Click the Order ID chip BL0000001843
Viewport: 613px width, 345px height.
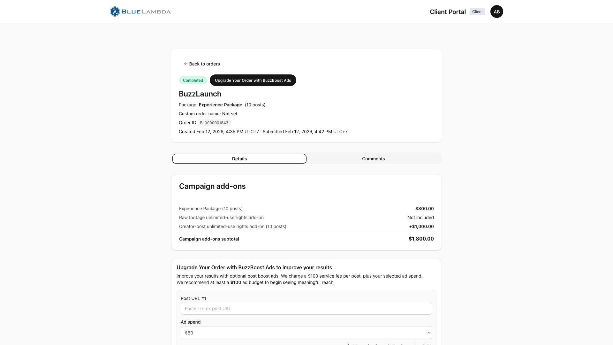pyautogui.click(x=214, y=123)
